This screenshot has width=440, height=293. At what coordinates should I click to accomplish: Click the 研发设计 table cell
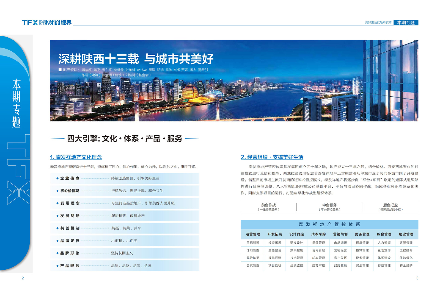(296, 243)
